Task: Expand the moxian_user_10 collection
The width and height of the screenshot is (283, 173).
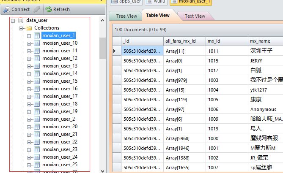Action: (x=29, y=43)
